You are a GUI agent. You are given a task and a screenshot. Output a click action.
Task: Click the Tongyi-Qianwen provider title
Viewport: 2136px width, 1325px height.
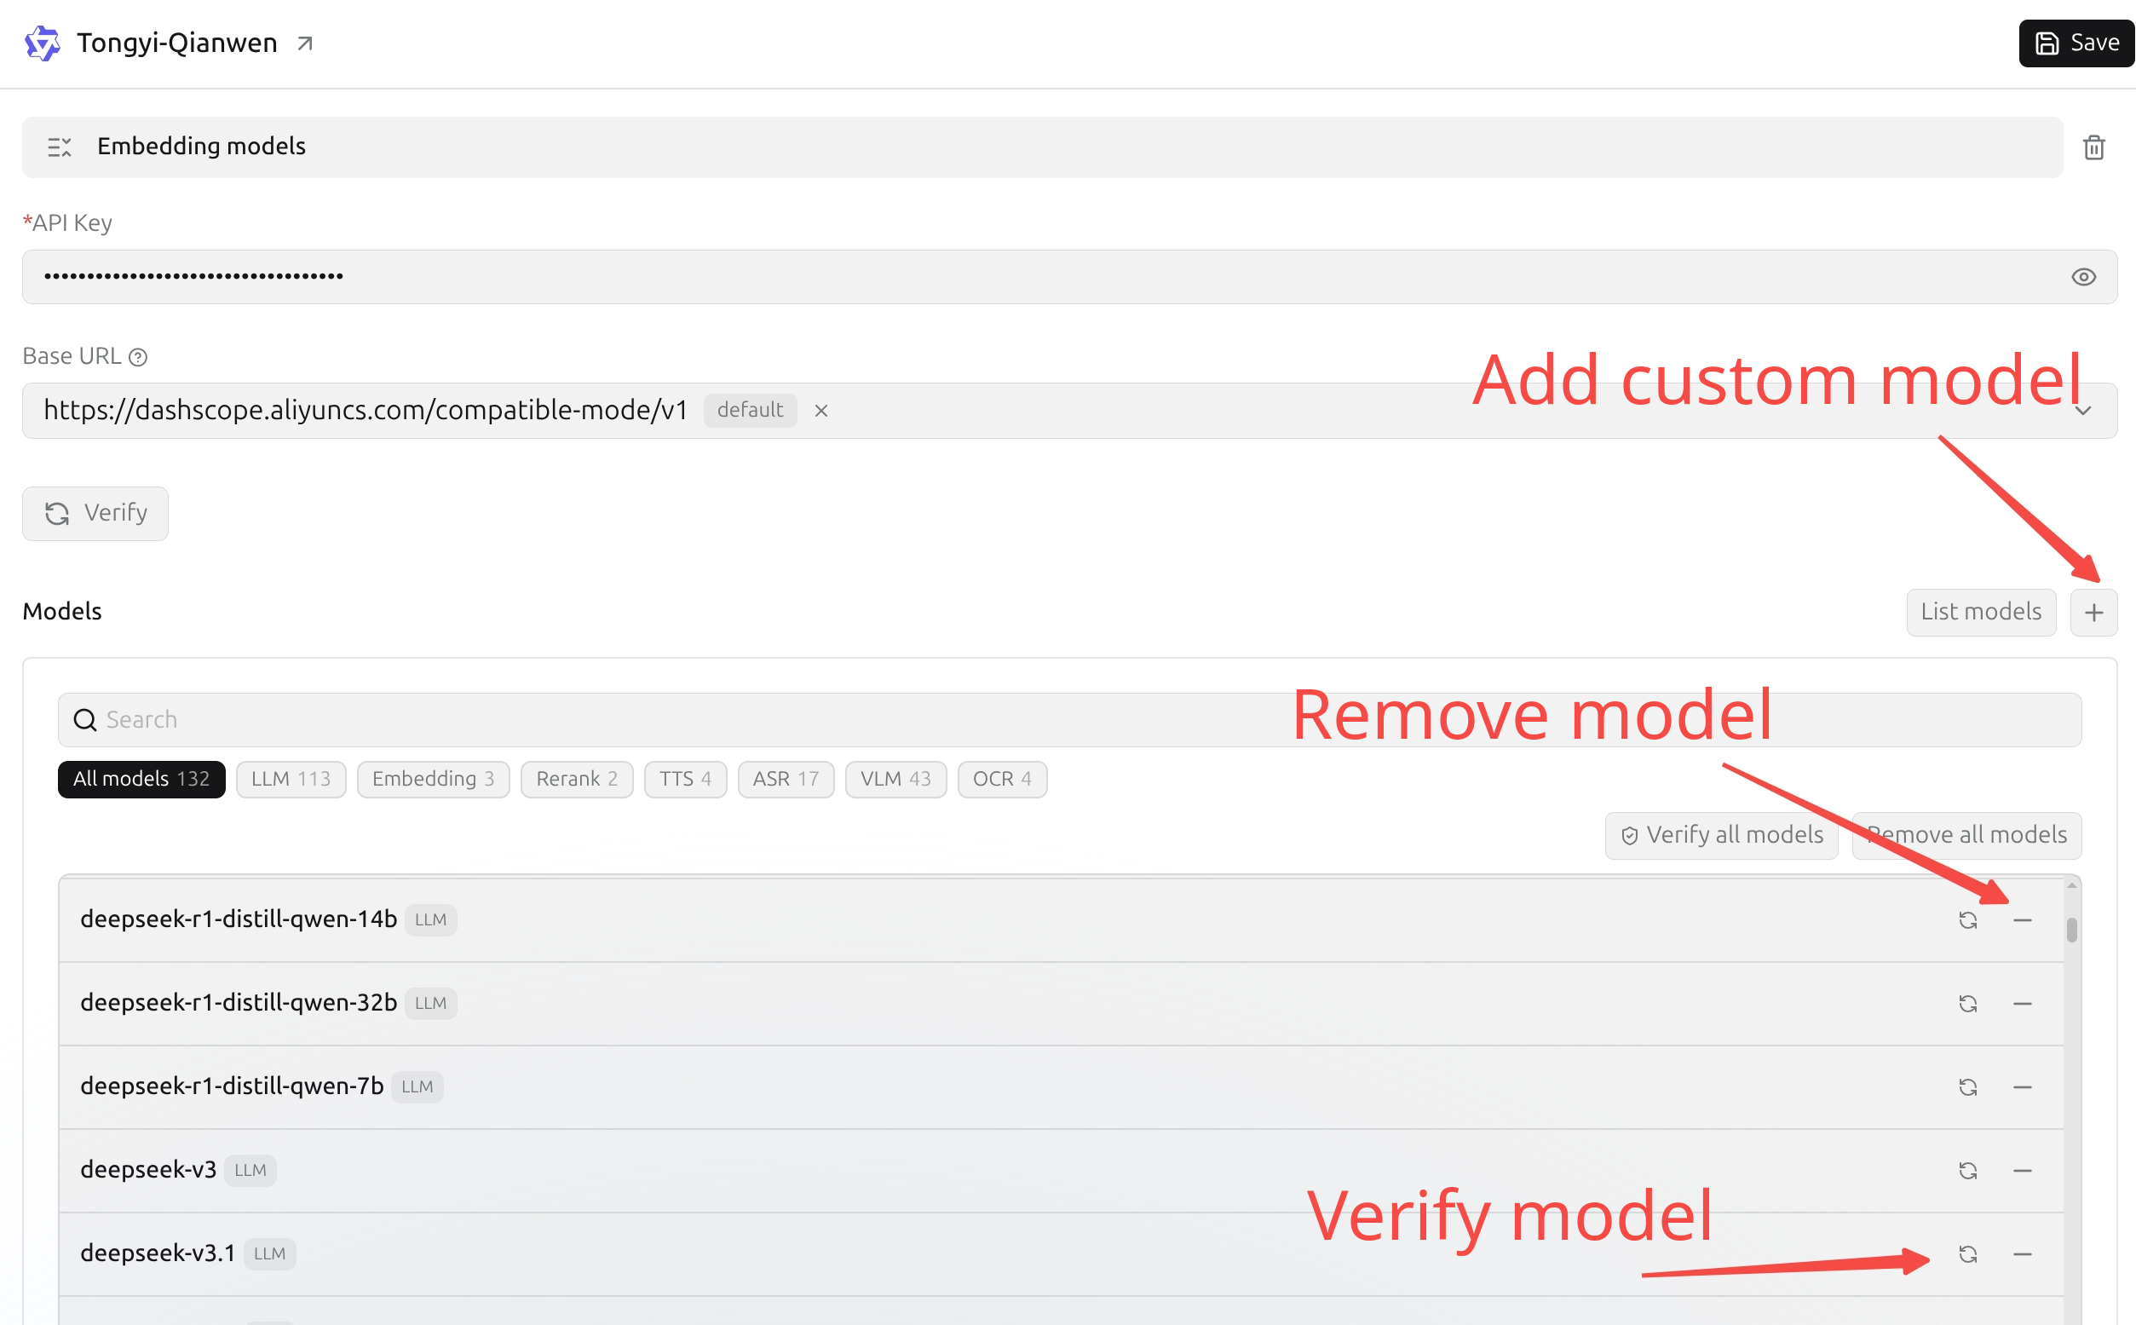coord(177,43)
